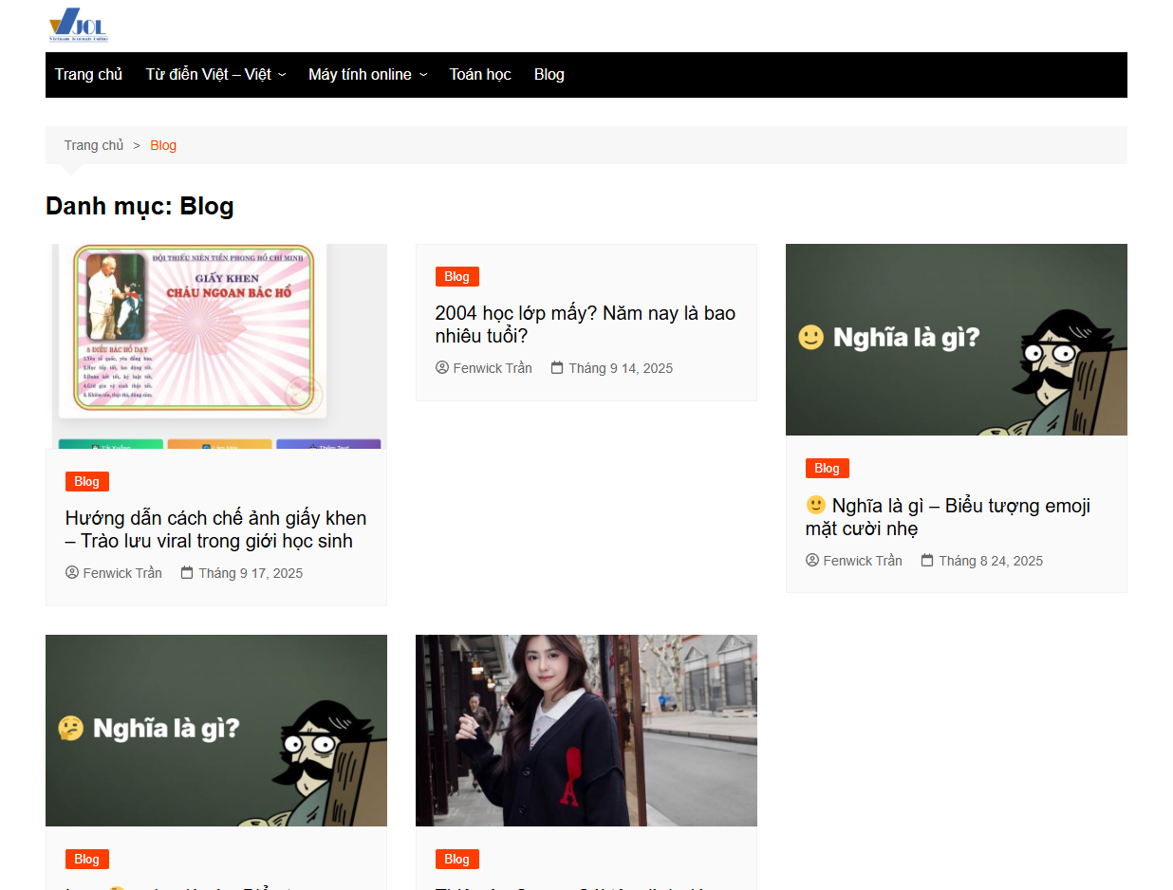Open the Giấy khen Cháu ngoan Bác Hồ thumbnail

216,345
